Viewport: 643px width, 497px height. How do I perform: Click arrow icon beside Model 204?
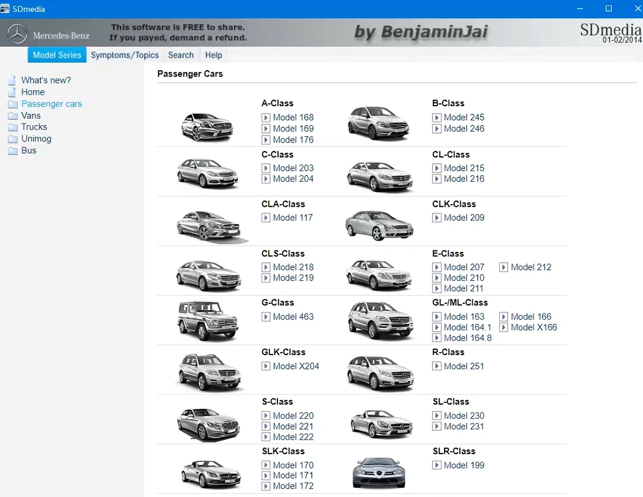[265, 179]
